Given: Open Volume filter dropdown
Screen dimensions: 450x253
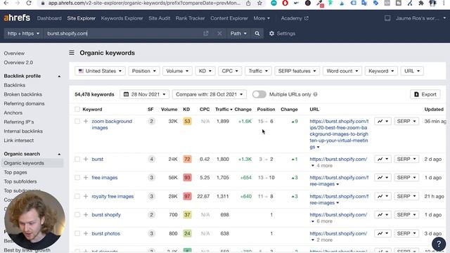Looking at the screenshot, I should pyautogui.click(x=177, y=71).
